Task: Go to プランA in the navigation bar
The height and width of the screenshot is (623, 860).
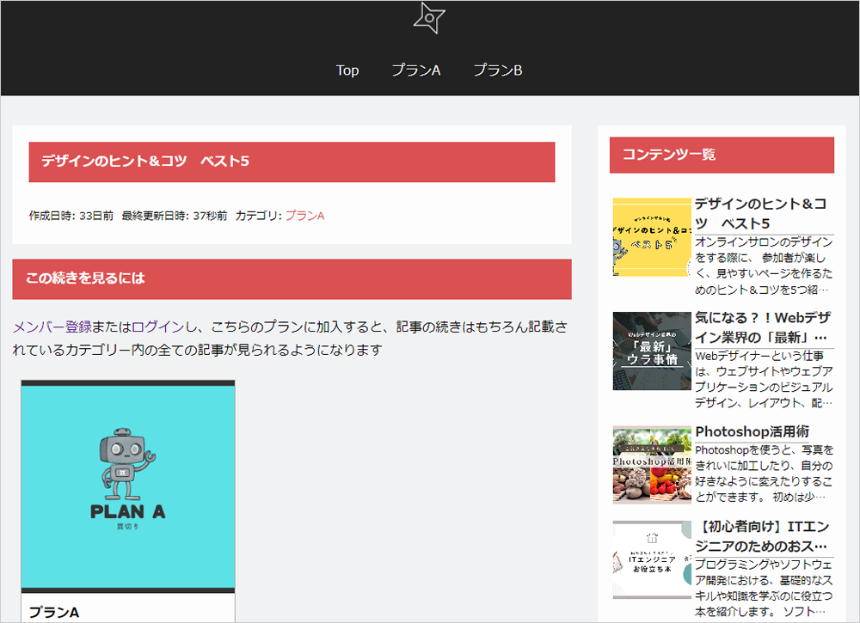Action: (x=415, y=70)
